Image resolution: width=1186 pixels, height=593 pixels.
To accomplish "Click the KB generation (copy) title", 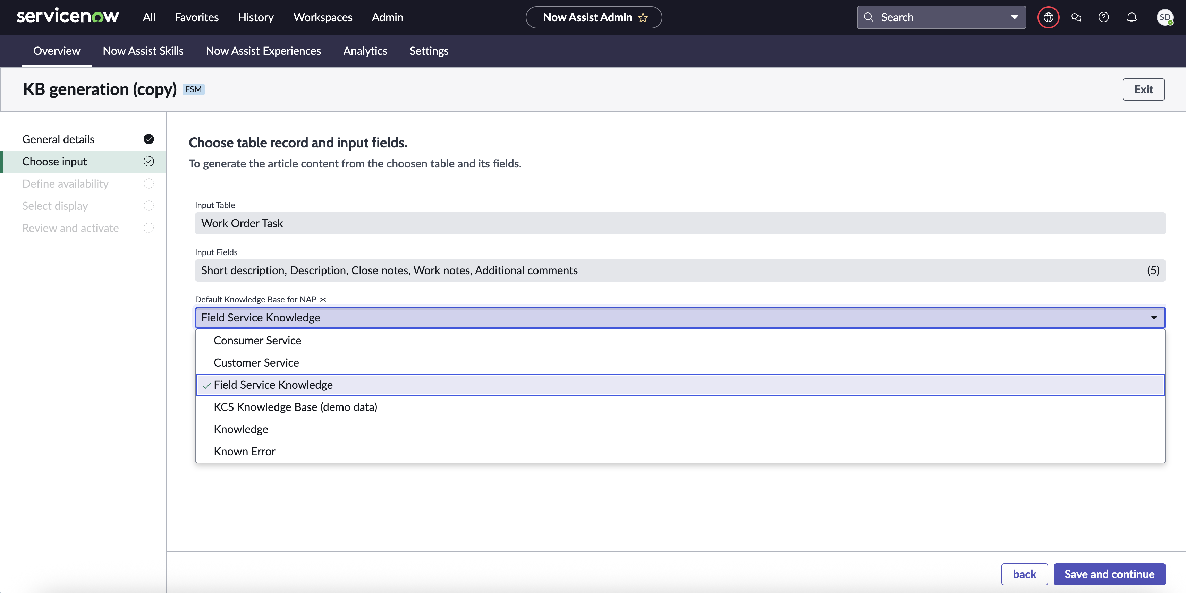I will (100, 89).
